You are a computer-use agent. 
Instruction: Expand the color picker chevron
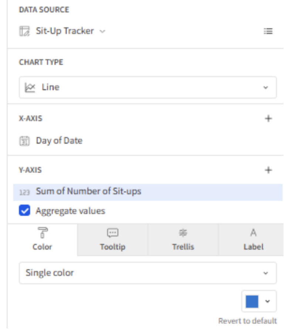click(267, 301)
